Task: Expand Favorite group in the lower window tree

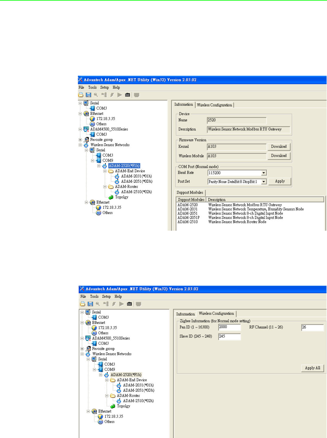Action: (x=82, y=349)
